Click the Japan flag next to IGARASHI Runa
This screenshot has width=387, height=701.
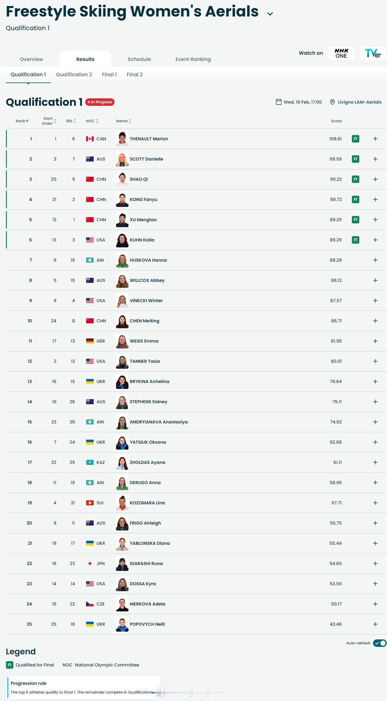click(x=89, y=563)
